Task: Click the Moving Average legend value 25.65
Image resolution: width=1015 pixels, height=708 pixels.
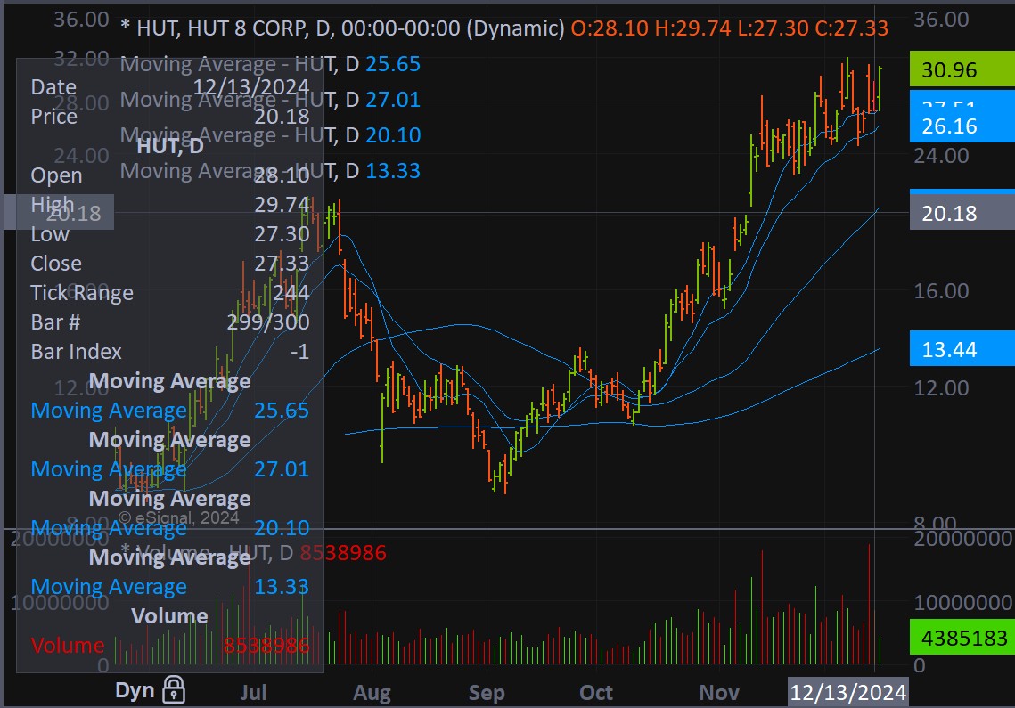Action: 393,63
